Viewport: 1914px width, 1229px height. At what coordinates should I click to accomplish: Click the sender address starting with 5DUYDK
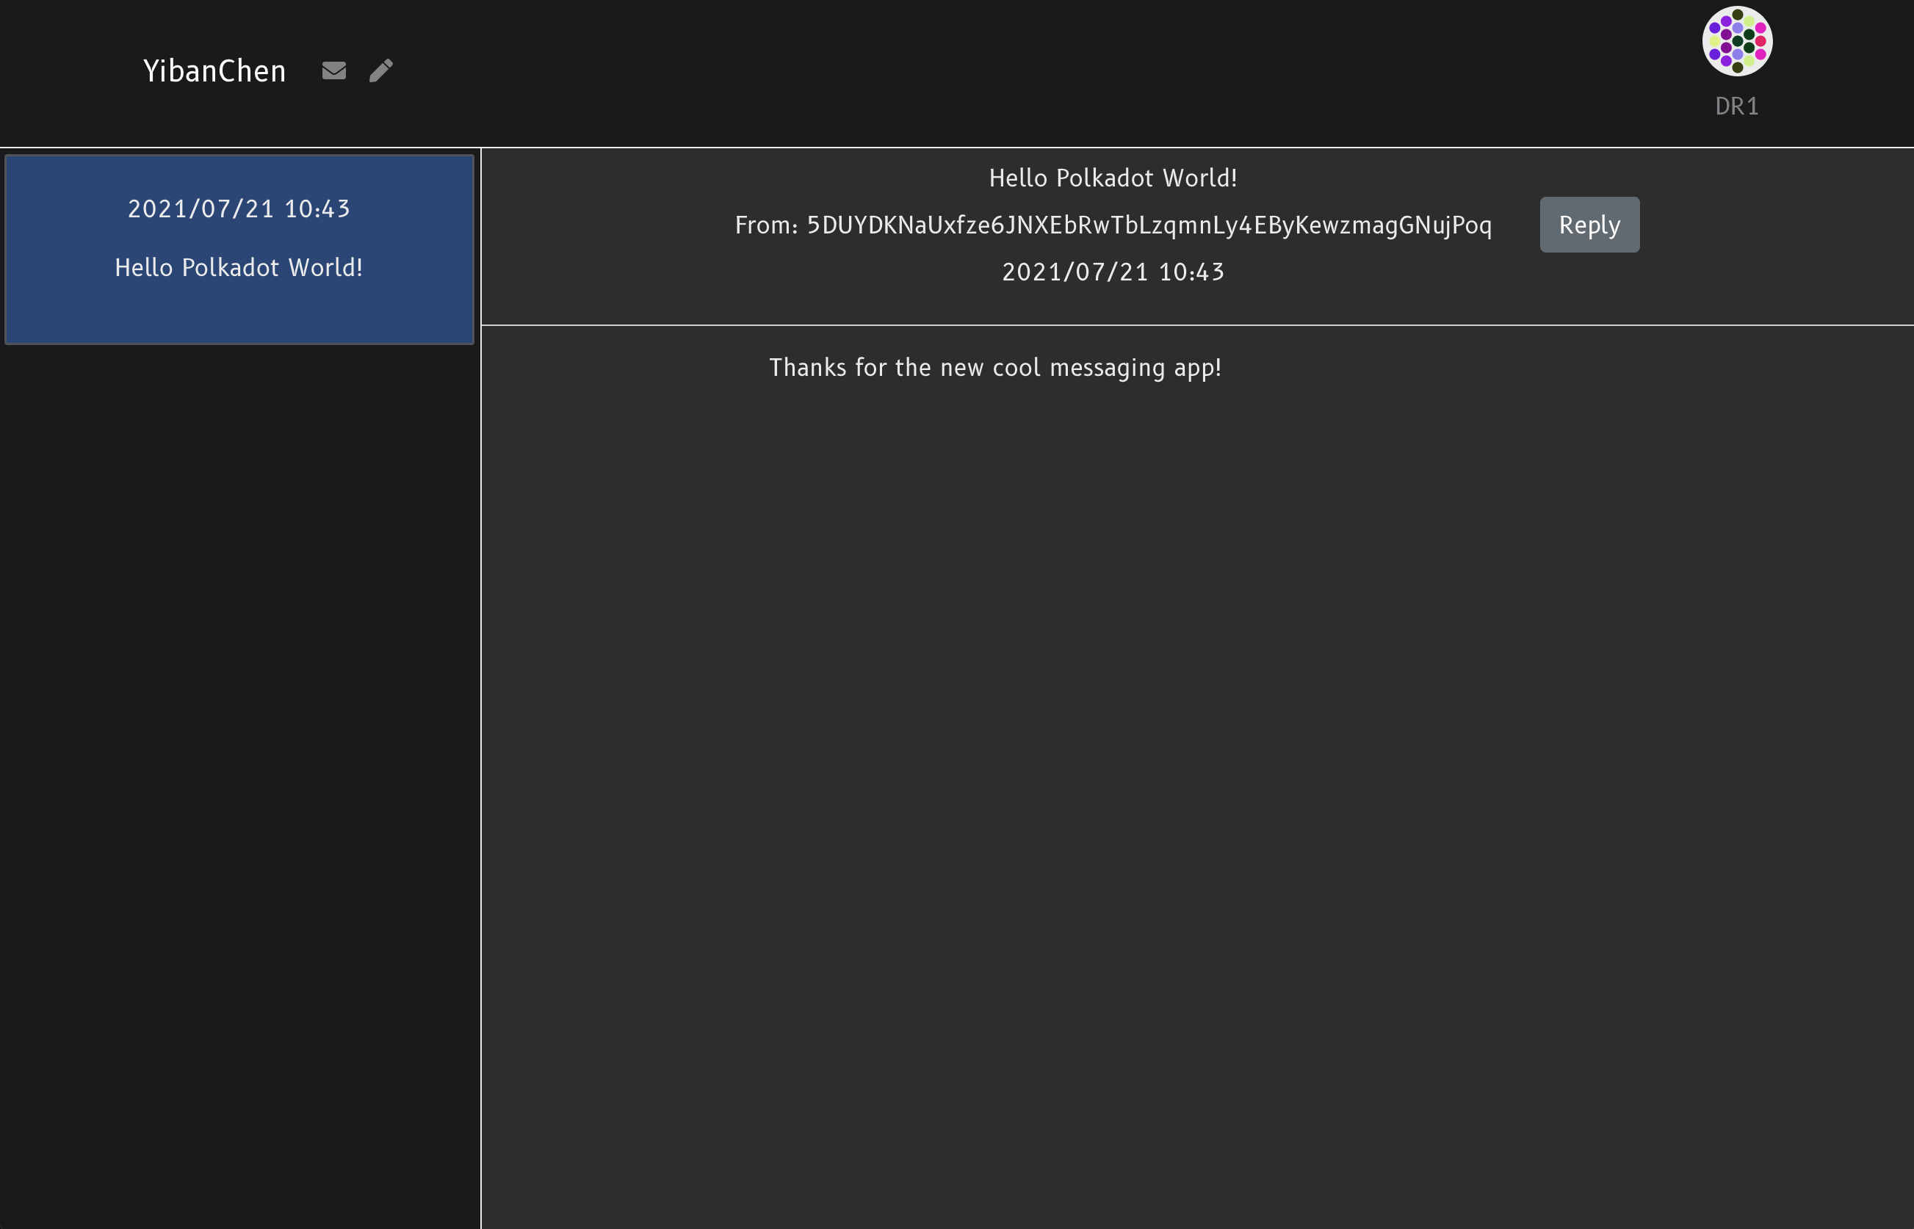tap(1149, 225)
